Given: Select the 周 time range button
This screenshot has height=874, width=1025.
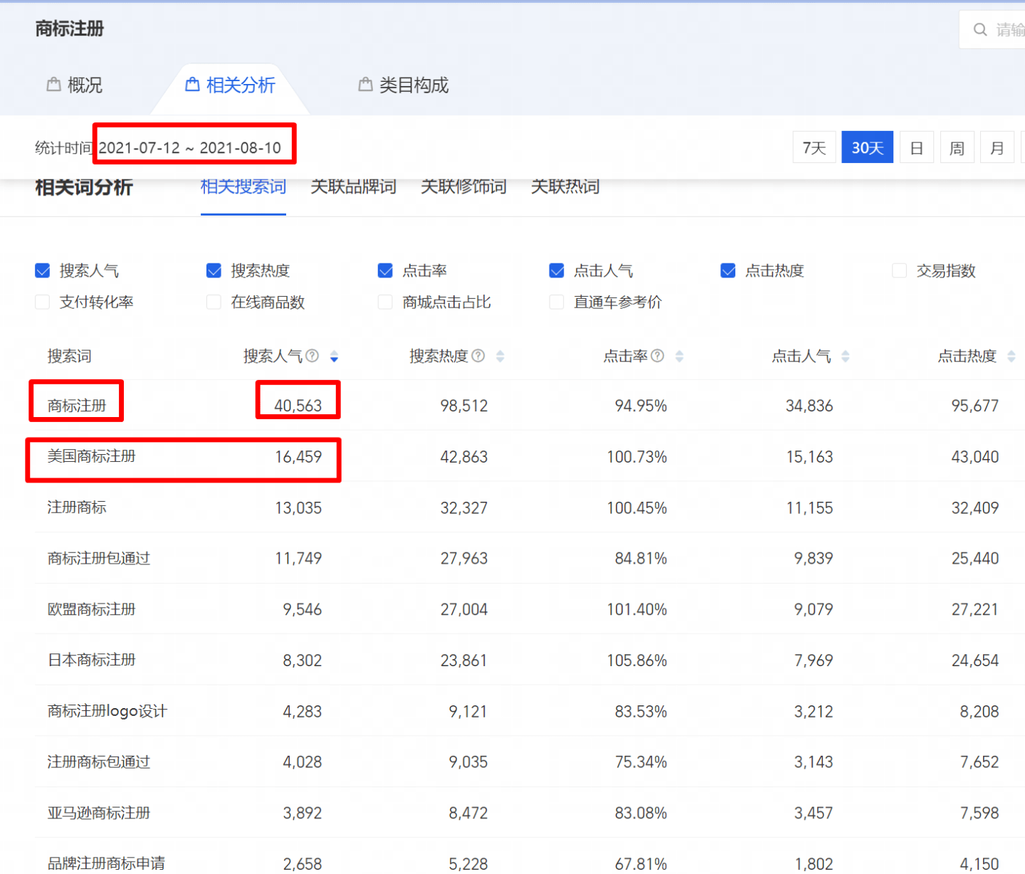Looking at the screenshot, I should 957,148.
